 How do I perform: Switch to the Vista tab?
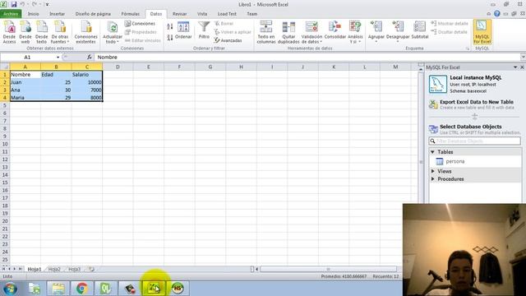pyautogui.click(x=202, y=14)
